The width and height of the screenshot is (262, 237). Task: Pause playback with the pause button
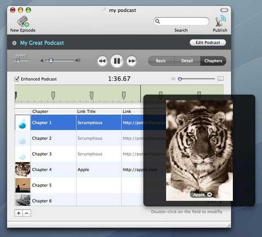click(x=117, y=61)
